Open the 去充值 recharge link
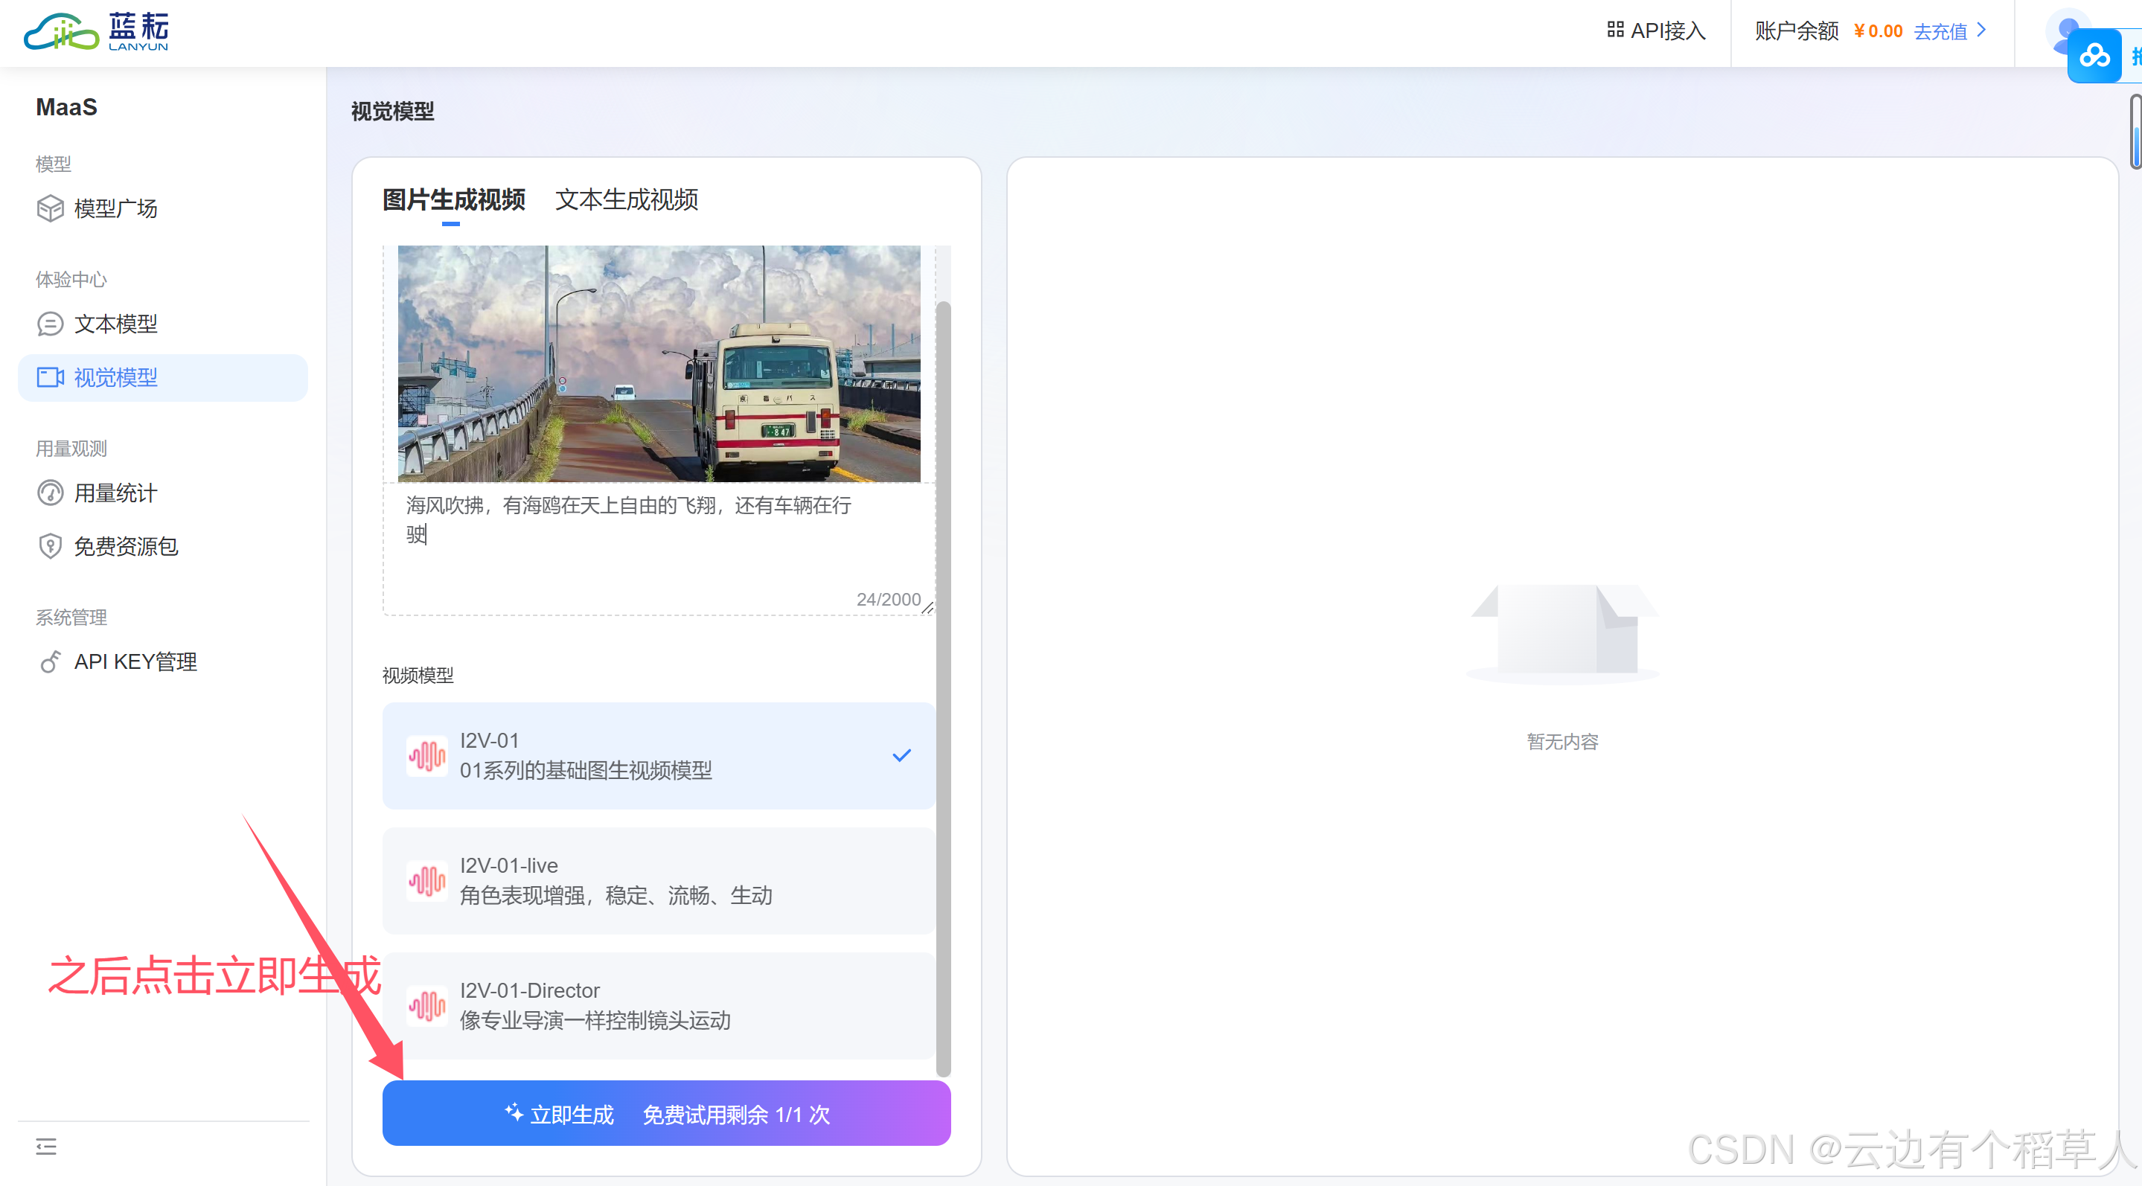 click(1940, 31)
